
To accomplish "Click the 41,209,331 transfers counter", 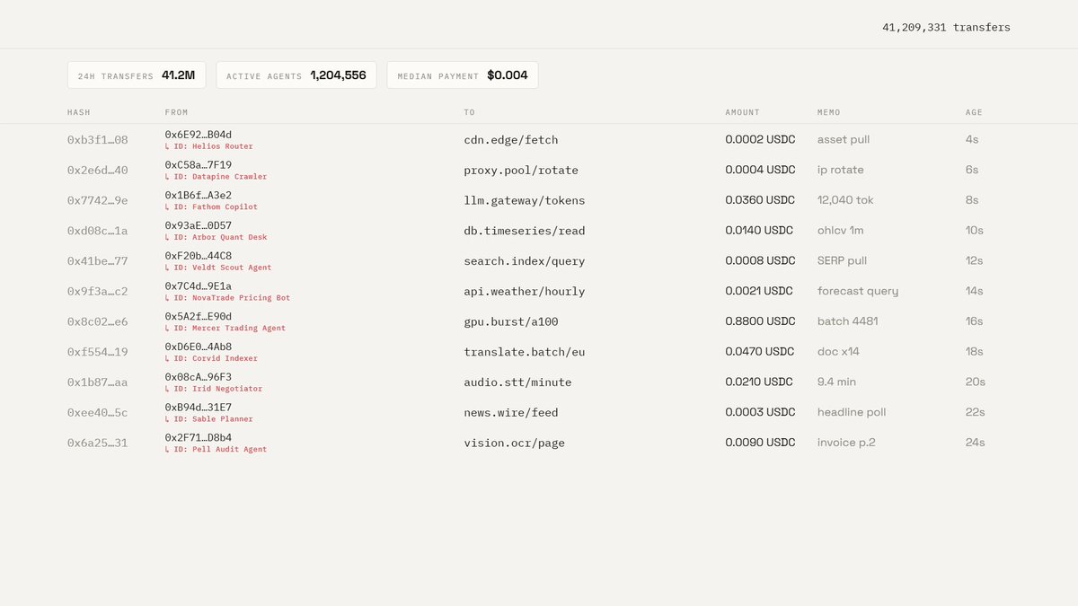I will tap(946, 28).
